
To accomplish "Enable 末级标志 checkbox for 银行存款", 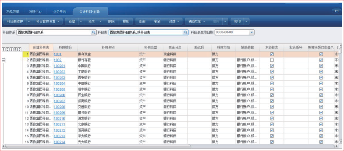I will [272, 60].
